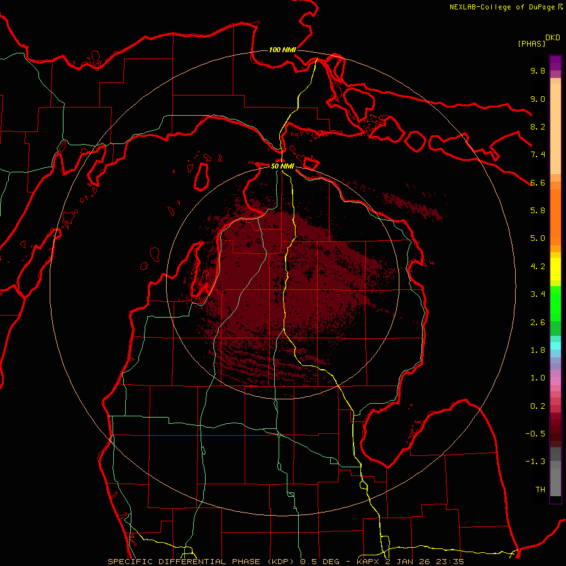Click the TH label on the color scale
566x566 pixels.
[540, 489]
